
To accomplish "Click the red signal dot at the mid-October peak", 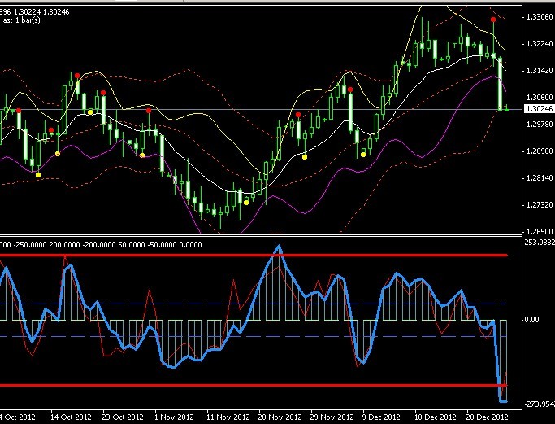I will (x=77, y=76).
